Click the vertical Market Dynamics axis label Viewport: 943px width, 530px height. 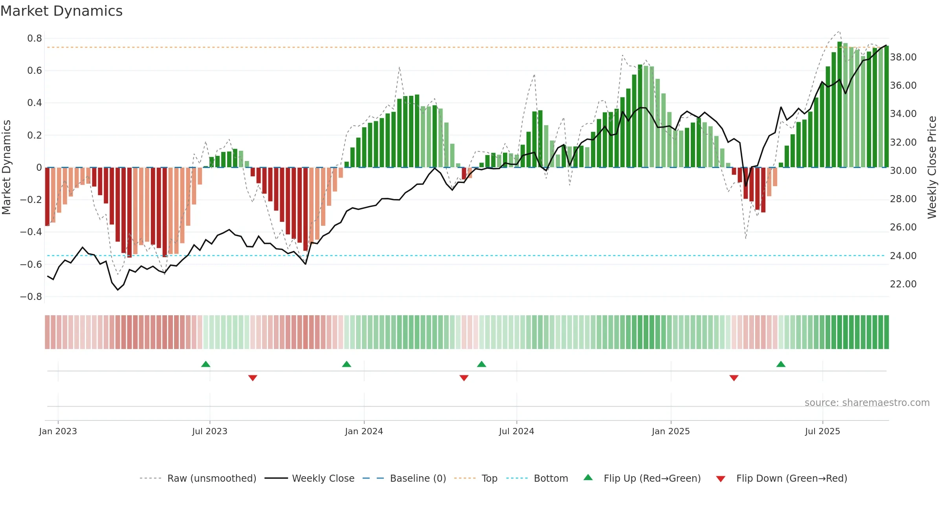click(6, 167)
